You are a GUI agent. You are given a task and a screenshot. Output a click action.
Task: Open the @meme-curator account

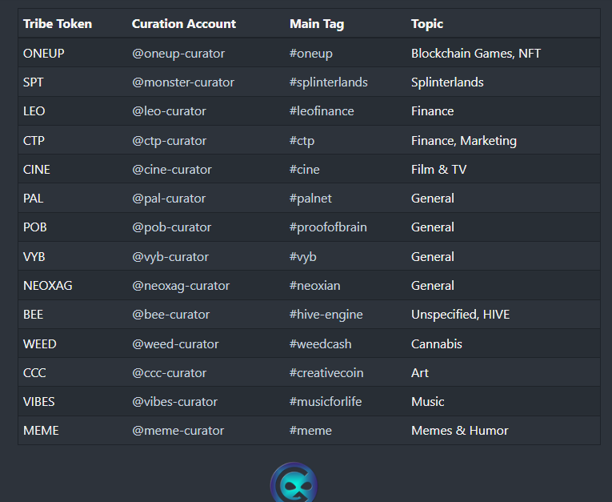coord(178,431)
